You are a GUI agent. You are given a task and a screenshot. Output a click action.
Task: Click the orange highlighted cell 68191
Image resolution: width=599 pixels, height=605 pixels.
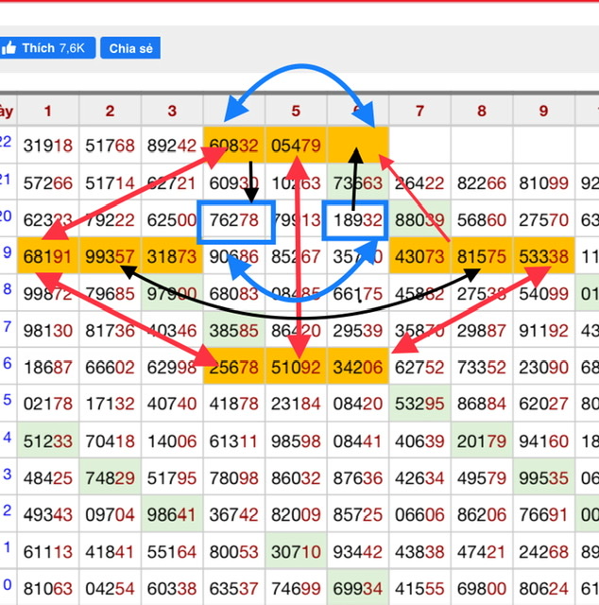click(x=47, y=257)
